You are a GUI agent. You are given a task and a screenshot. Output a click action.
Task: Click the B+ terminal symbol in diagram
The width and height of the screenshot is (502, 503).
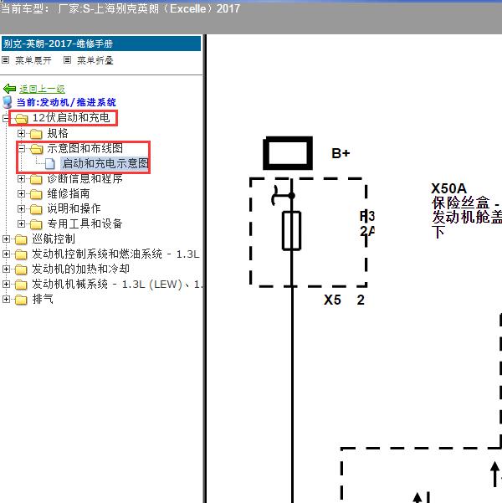pos(288,153)
